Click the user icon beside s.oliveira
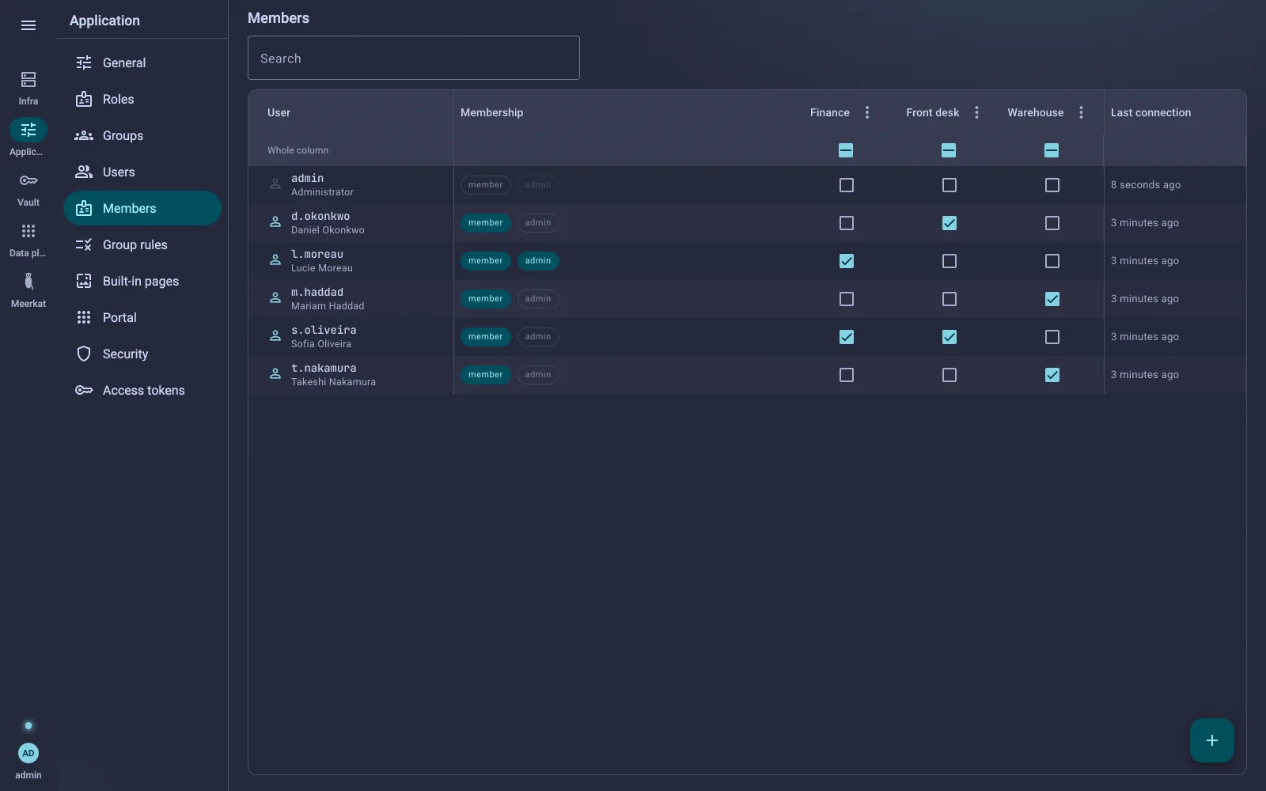This screenshot has height=791, width=1266. (x=275, y=336)
